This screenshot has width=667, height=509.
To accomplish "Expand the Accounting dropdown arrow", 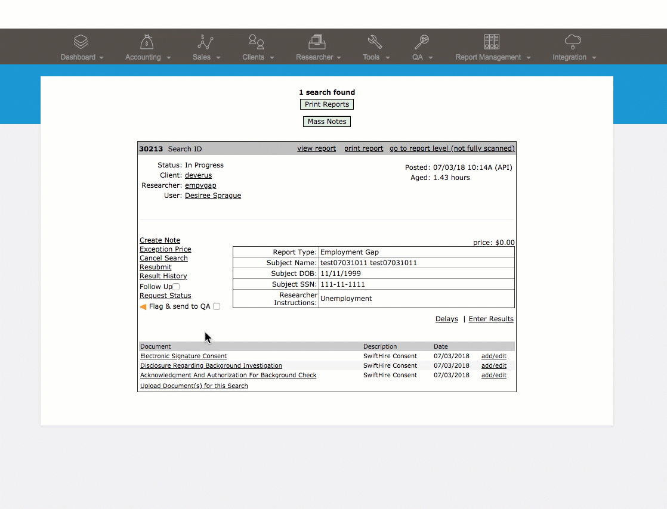I will tap(169, 58).
